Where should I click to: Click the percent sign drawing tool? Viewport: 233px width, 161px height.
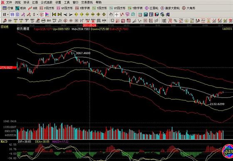pos(176,21)
